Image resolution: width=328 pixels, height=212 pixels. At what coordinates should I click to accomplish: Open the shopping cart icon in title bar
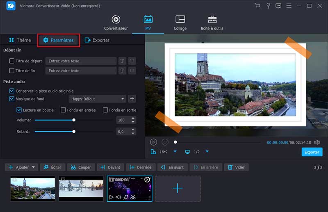(257, 6)
